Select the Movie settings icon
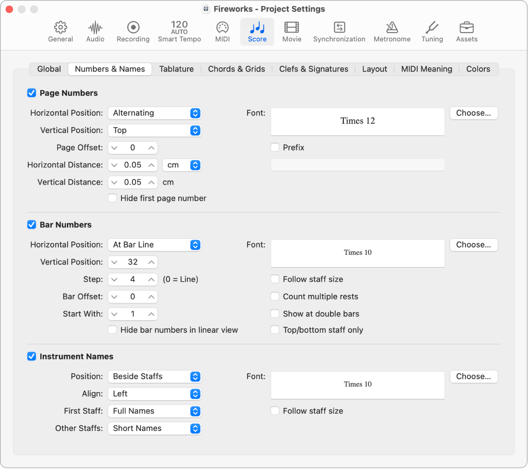This screenshot has width=528, height=469. coord(291,31)
